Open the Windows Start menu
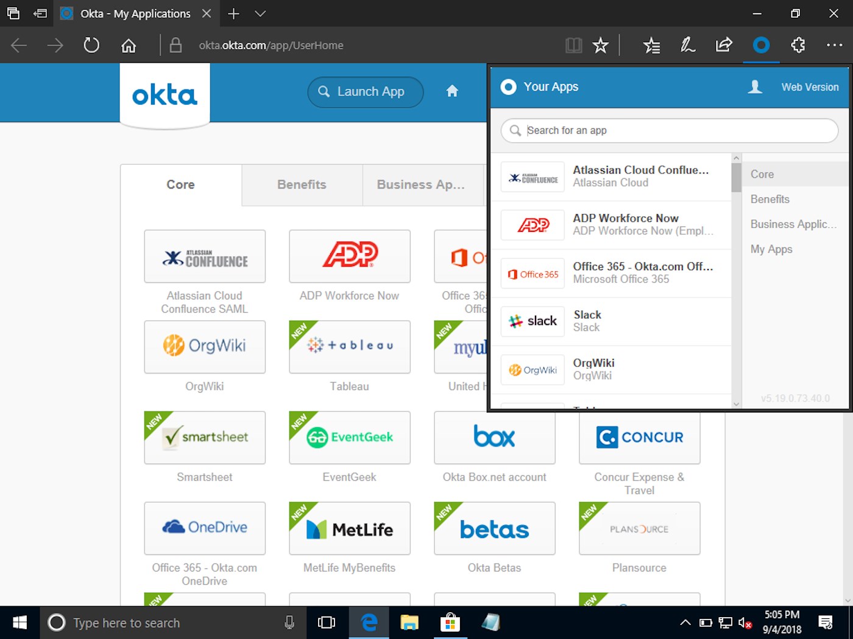Image resolution: width=853 pixels, height=639 pixels. [x=20, y=623]
